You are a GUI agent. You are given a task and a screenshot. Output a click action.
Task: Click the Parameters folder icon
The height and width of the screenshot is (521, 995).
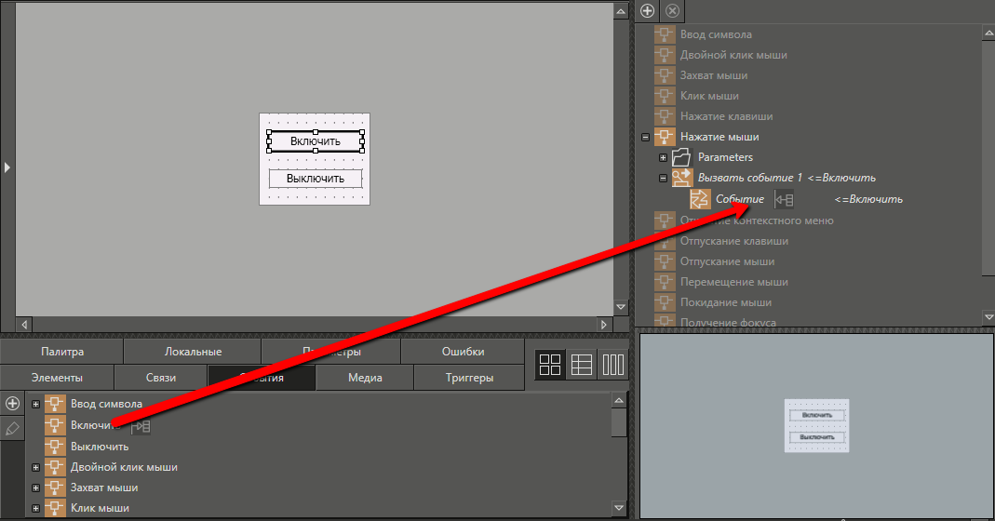pyautogui.click(x=681, y=157)
